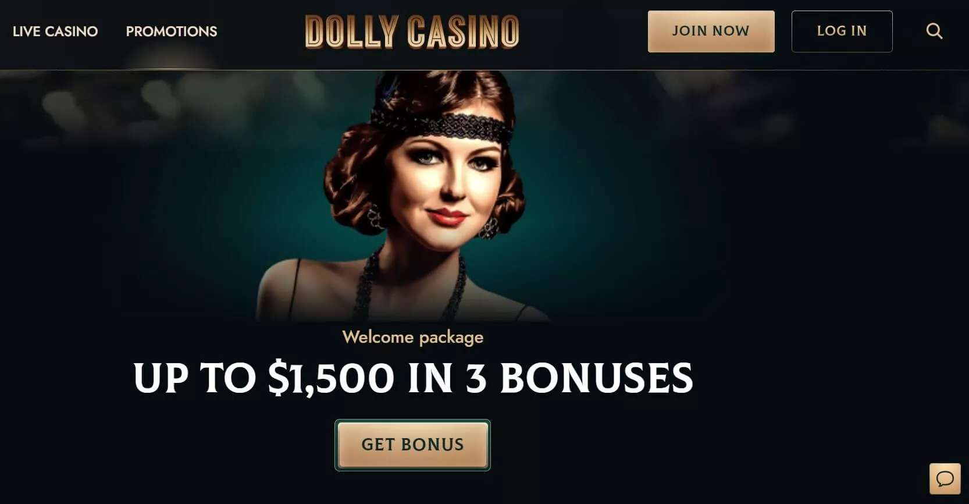Open the Live Casino menu item
The image size is (969, 504).
(55, 31)
